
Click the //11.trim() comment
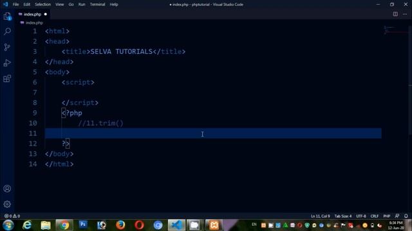tap(100, 123)
